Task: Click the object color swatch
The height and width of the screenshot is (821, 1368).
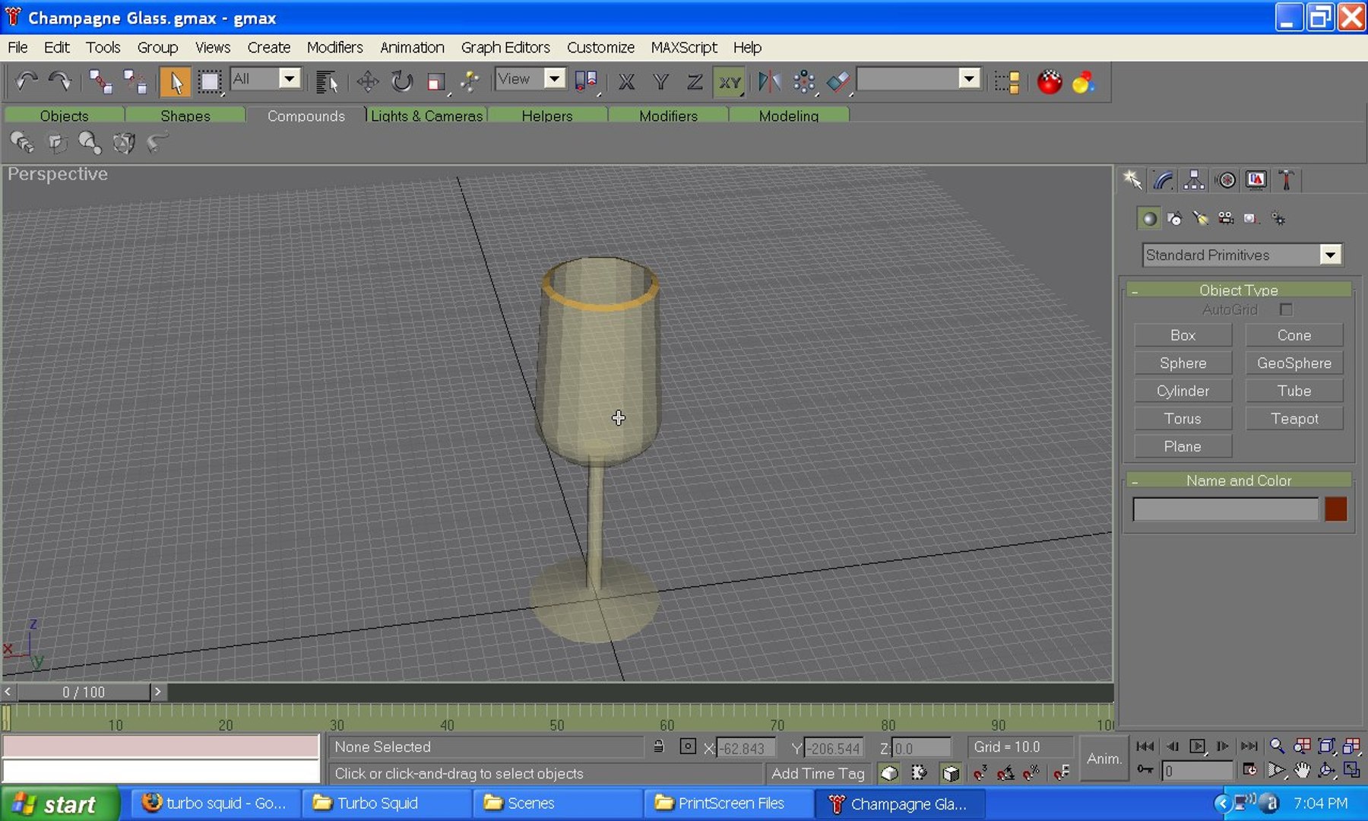Action: (x=1335, y=509)
